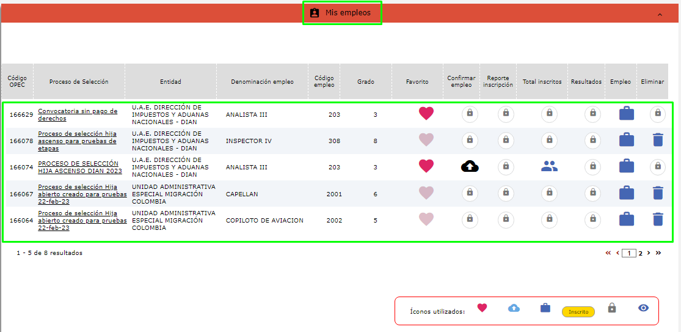Mark CAPELLAN job as favorite
Viewport: 681px width, 332px height.
pyautogui.click(x=426, y=193)
